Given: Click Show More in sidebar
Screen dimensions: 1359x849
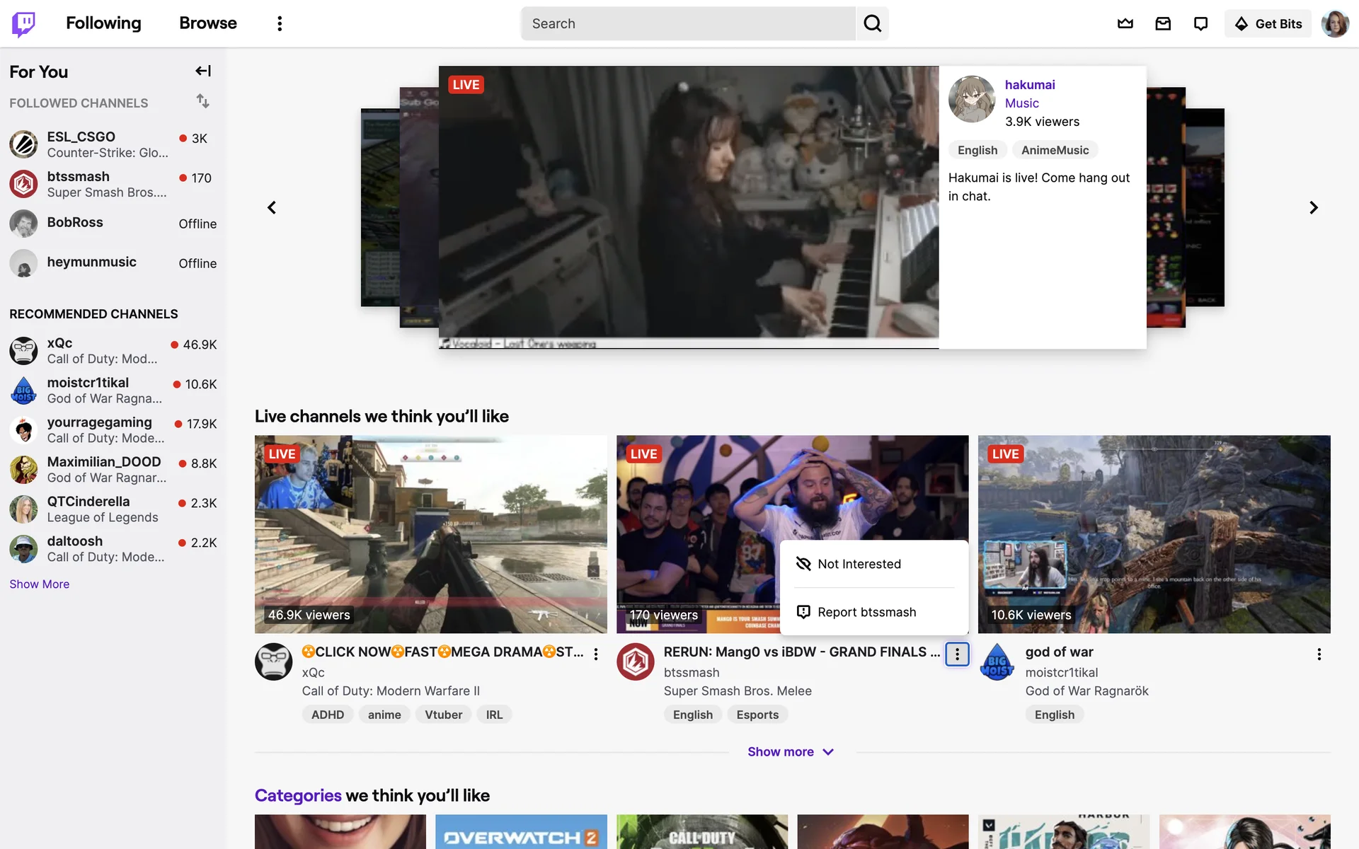Looking at the screenshot, I should (40, 584).
